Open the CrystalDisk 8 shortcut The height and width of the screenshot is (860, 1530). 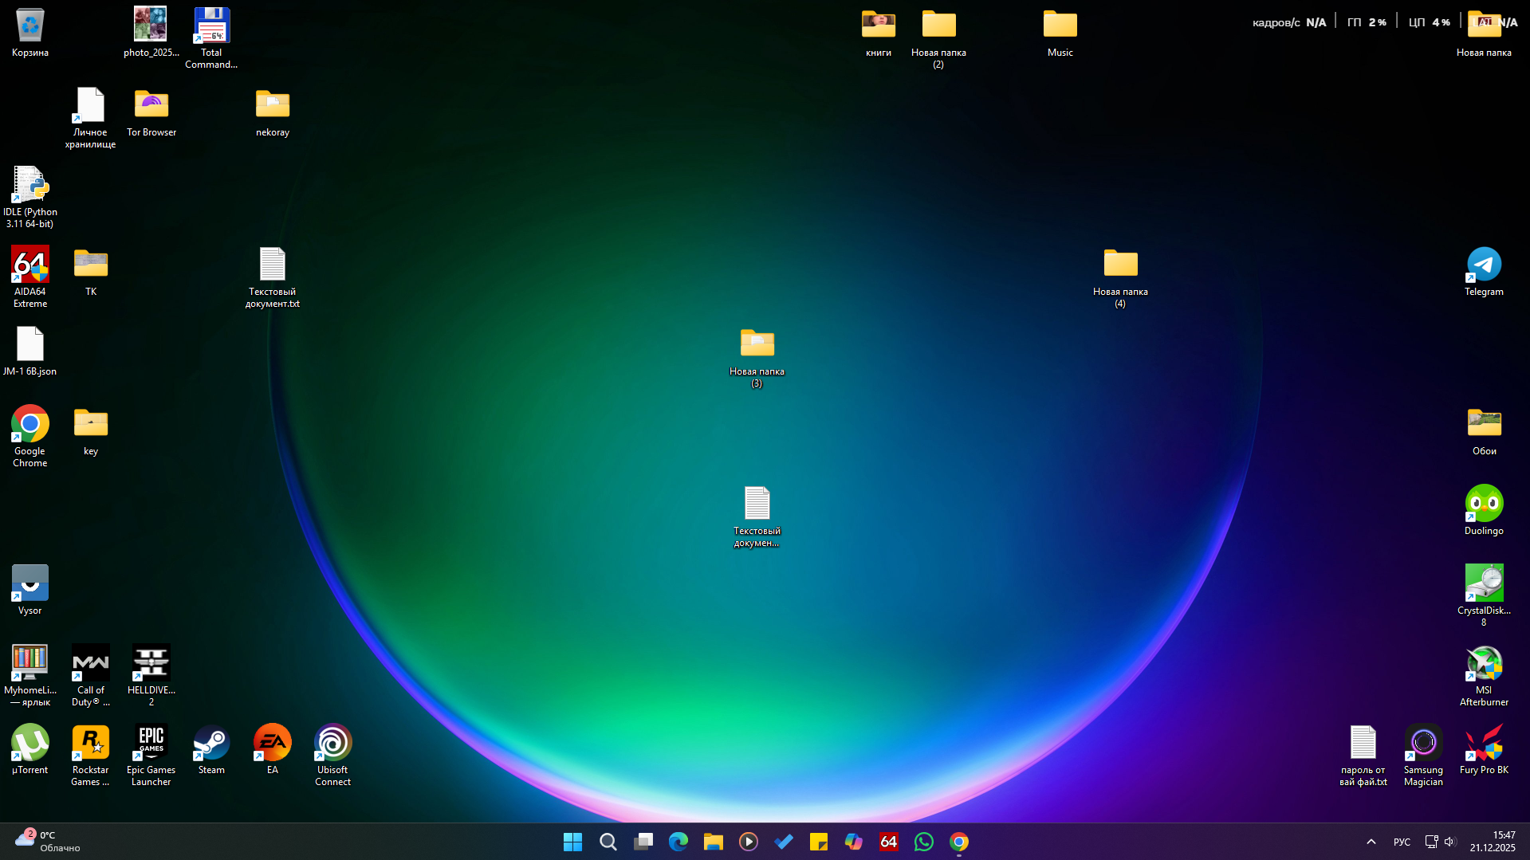(1484, 596)
